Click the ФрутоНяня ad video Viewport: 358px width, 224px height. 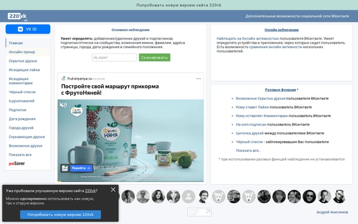pos(130,141)
